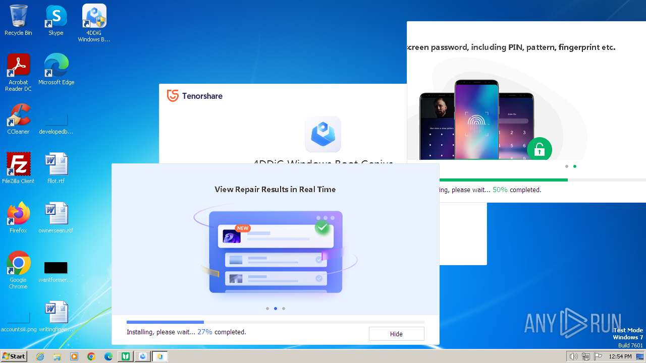
Task: Open File Explorer from the taskbar
Action: coord(57,356)
